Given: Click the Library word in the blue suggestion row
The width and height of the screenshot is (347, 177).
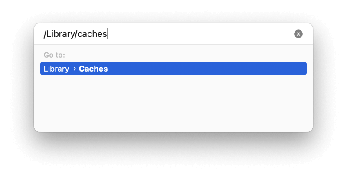Looking at the screenshot, I should pyautogui.click(x=56, y=69).
